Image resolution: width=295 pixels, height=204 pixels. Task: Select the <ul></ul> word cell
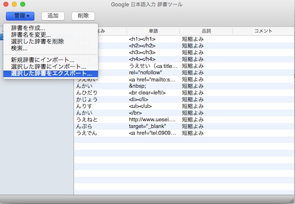(x=140, y=106)
